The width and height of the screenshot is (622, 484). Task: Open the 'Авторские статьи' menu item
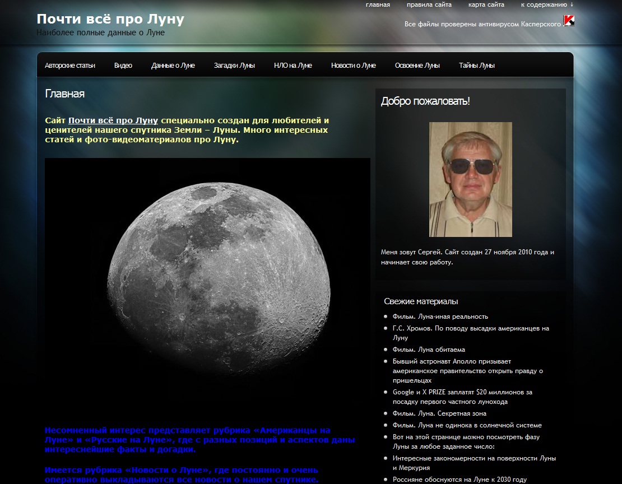(x=70, y=66)
